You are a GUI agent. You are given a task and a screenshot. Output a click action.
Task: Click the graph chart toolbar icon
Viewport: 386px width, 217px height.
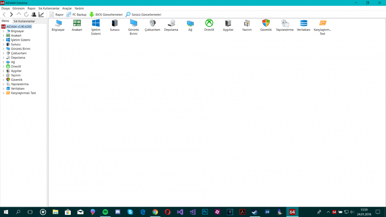[x=41, y=15]
